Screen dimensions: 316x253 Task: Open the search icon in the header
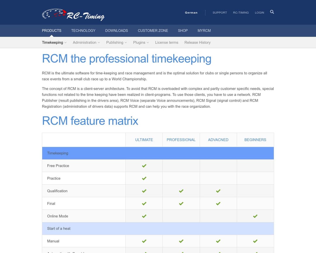(x=272, y=12)
